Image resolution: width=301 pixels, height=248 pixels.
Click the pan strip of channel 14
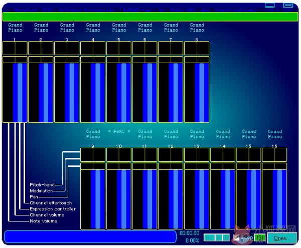(223, 166)
